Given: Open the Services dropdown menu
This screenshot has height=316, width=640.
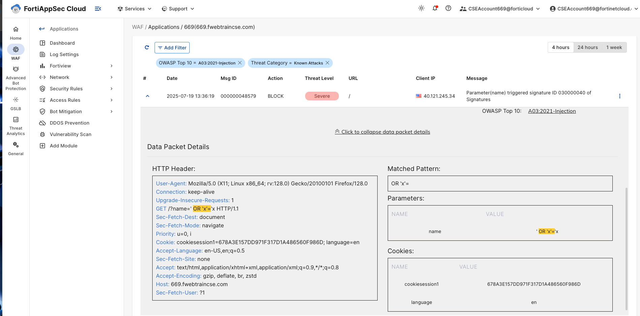Looking at the screenshot, I should coord(134,9).
